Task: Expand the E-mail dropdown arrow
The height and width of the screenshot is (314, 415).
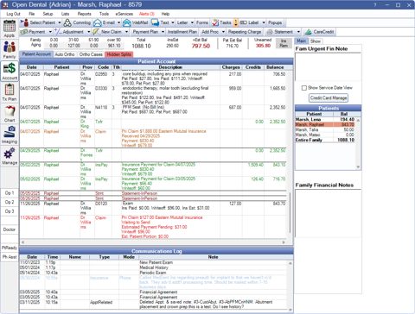Action: [x=118, y=22]
